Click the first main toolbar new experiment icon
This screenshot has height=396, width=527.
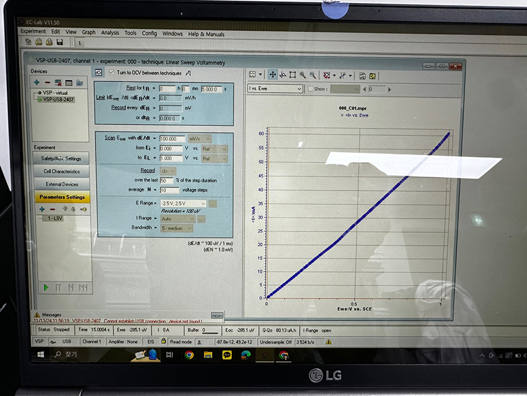[29, 42]
